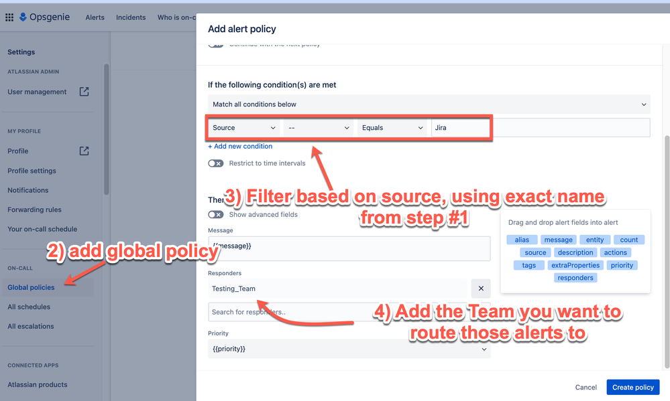670x401 pixels.
Task: Select the responders alert field chip
Action: [x=575, y=278]
